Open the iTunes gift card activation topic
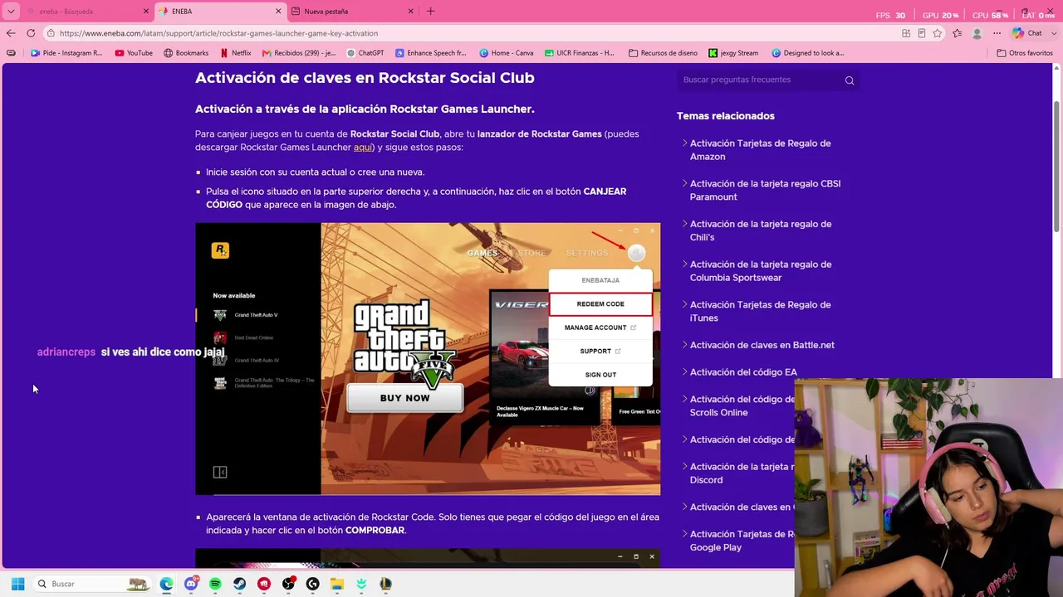 coord(760,312)
